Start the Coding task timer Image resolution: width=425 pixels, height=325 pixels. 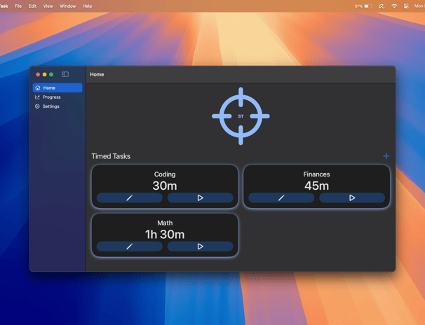point(200,198)
